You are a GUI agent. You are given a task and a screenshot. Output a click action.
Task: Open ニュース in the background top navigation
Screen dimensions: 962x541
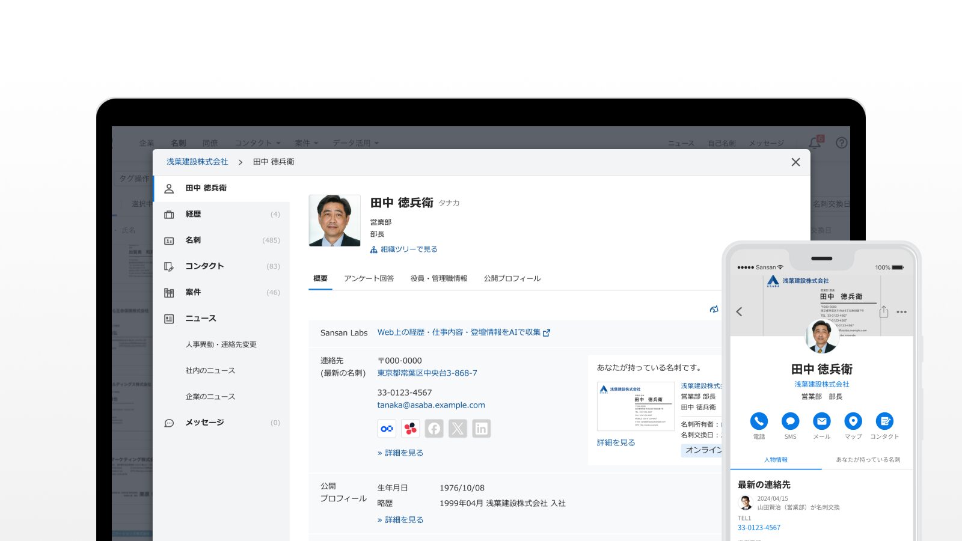point(681,143)
